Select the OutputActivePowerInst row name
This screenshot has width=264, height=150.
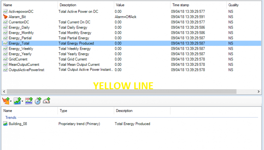click(x=26, y=70)
